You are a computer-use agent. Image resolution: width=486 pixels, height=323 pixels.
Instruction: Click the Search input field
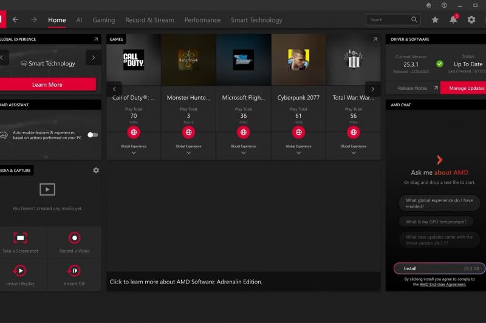click(x=389, y=20)
